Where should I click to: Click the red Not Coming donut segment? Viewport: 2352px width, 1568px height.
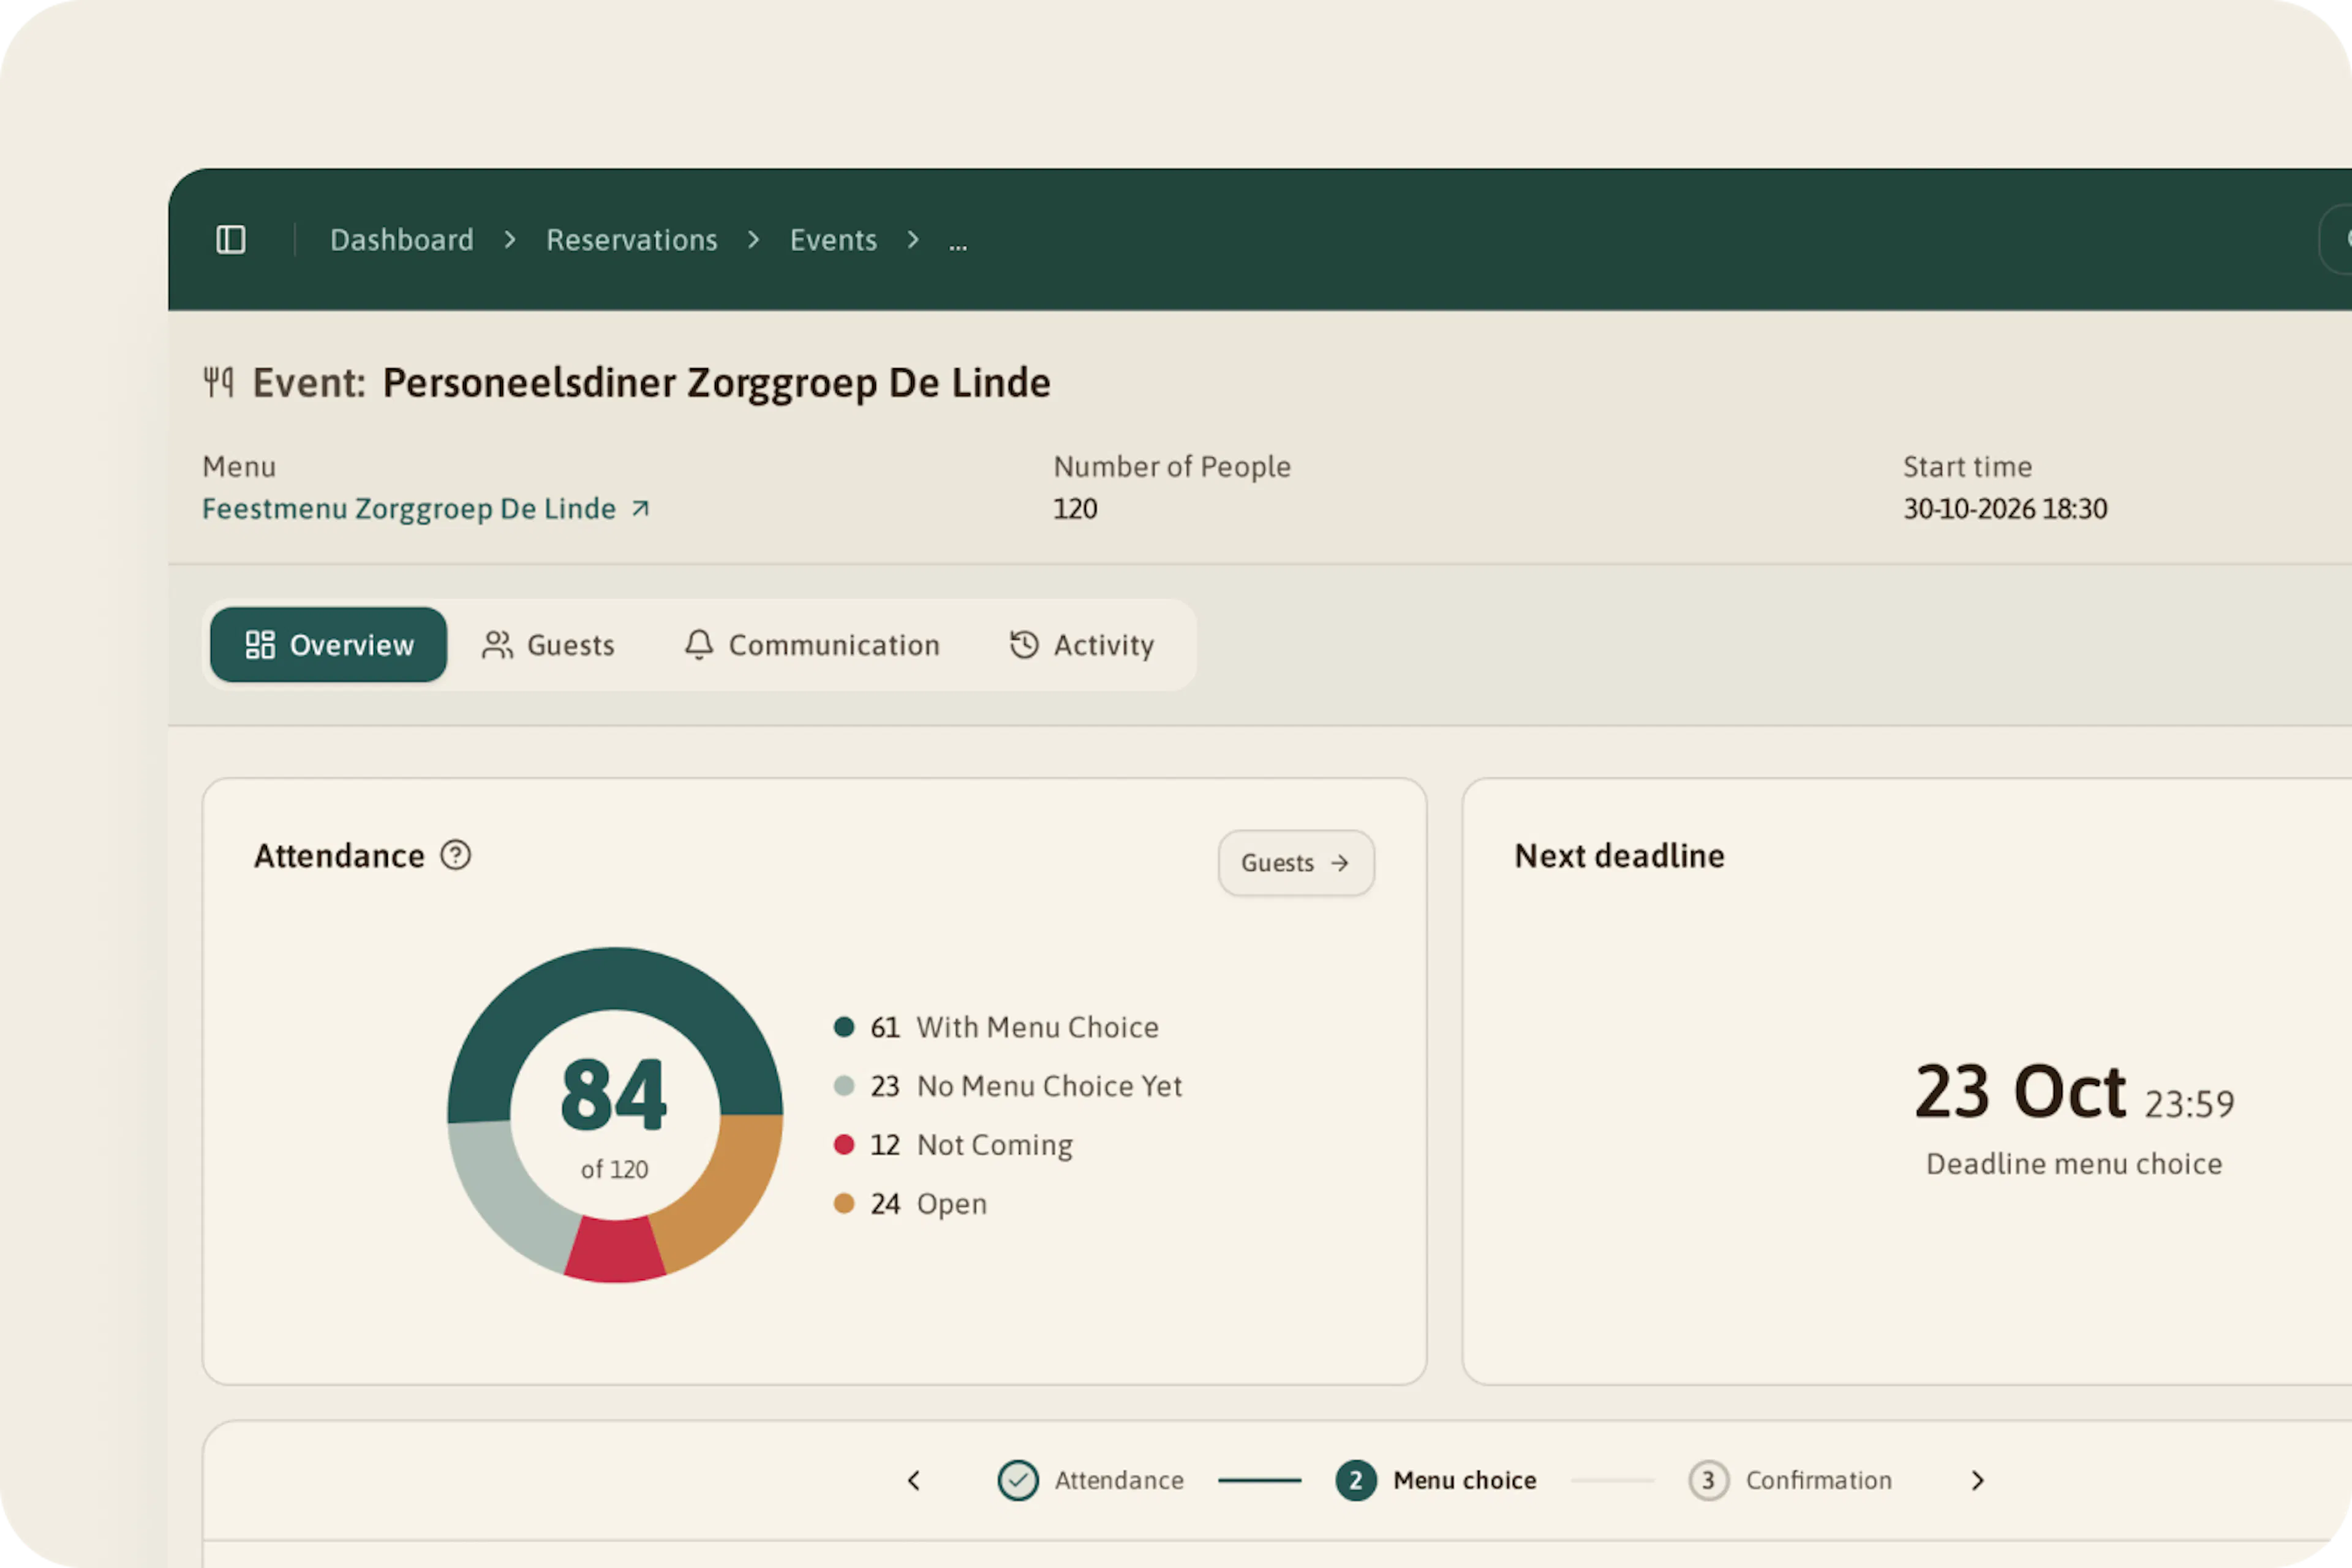(x=614, y=1250)
